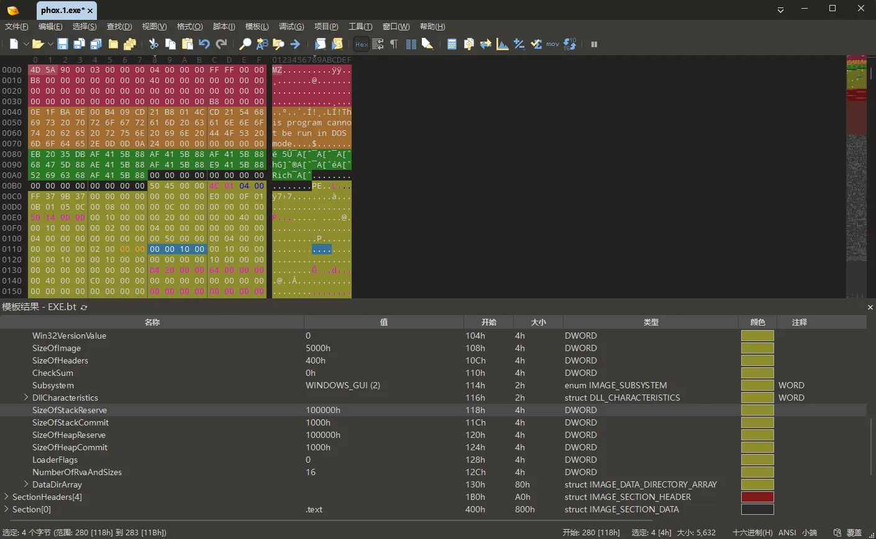Expand the SectionHeaders[4] row
The width and height of the screenshot is (876, 539).
pos(6,496)
